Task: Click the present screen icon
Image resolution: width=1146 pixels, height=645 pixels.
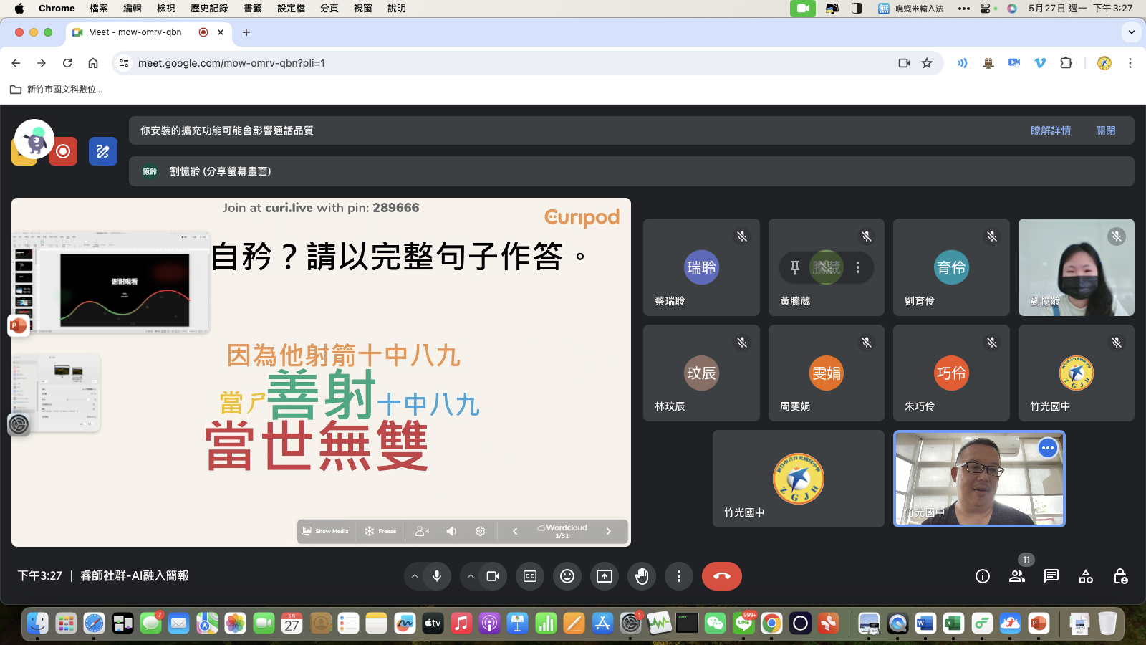Action: click(x=605, y=576)
